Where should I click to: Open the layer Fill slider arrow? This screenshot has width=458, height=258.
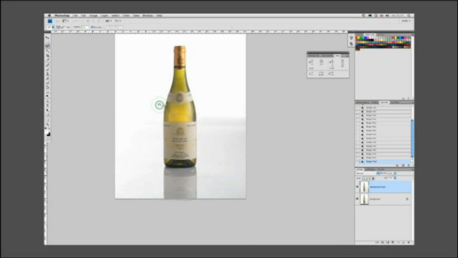pyautogui.click(x=395, y=178)
